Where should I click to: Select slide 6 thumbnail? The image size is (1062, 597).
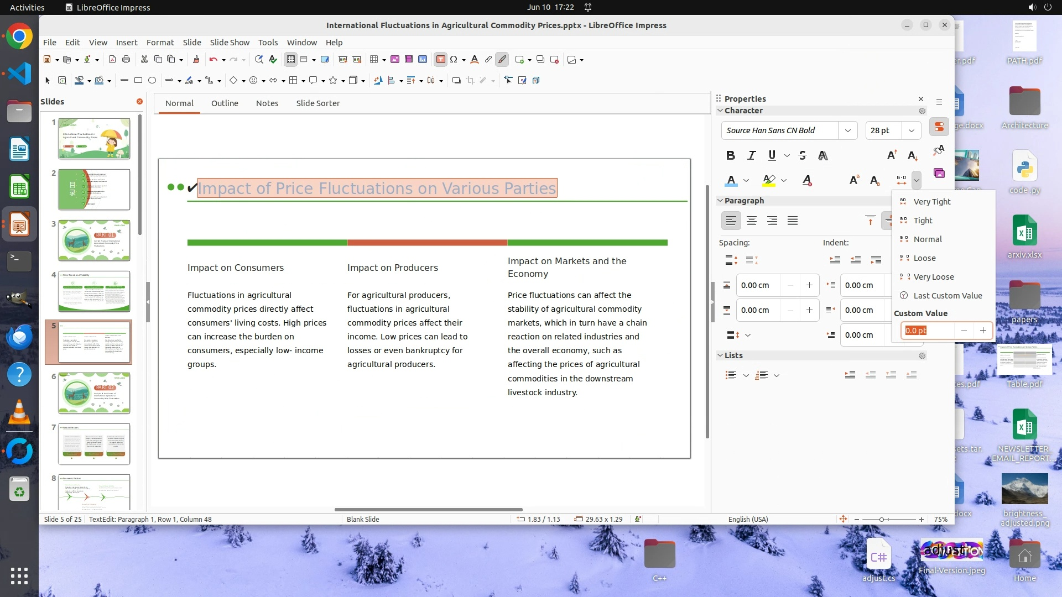click(x=94, y=393)
